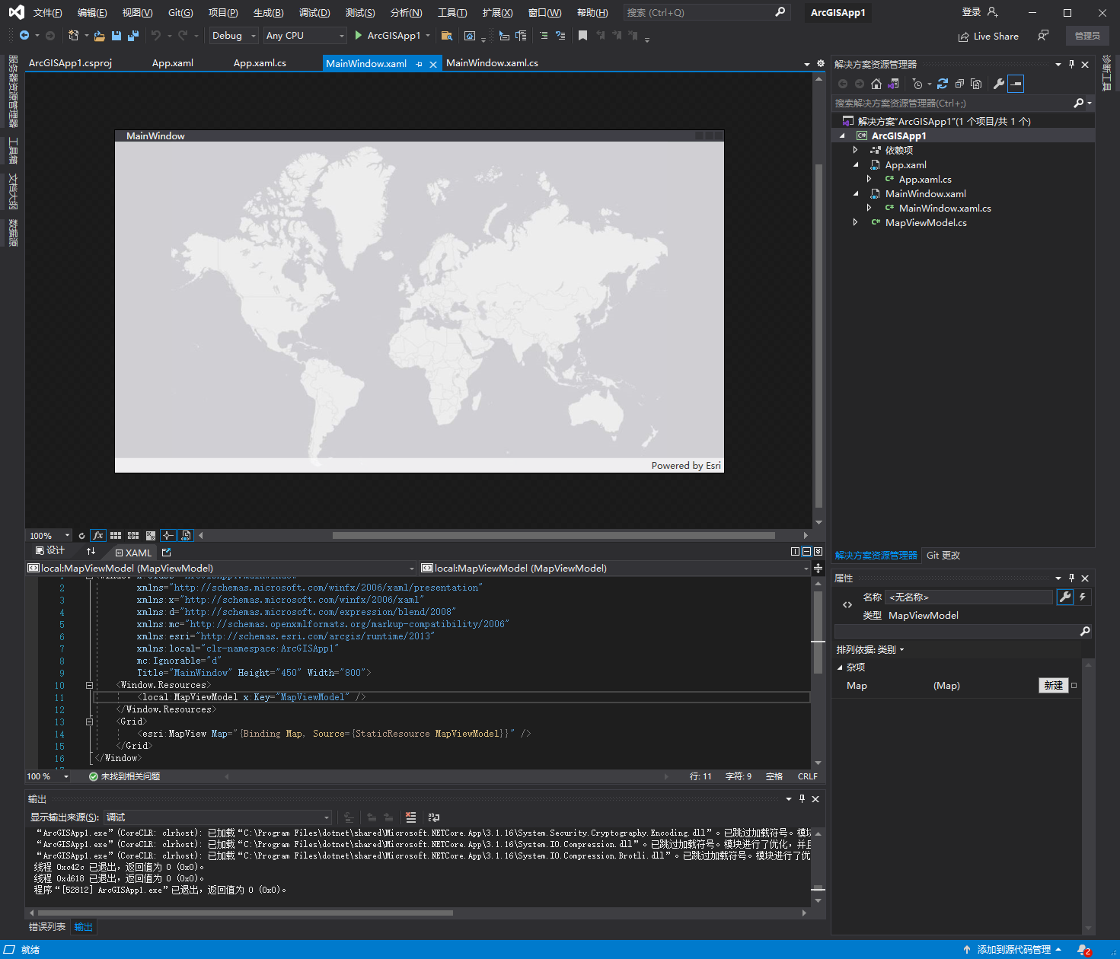Click the events lightning icon in Properties panel
1120x959 pixels.
(x=1082, y=597)
